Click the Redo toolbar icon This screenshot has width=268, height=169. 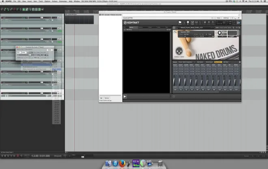pos(17,9)
